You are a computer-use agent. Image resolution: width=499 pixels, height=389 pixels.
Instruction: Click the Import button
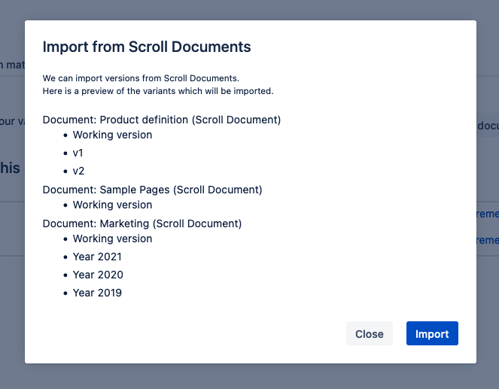432,333
